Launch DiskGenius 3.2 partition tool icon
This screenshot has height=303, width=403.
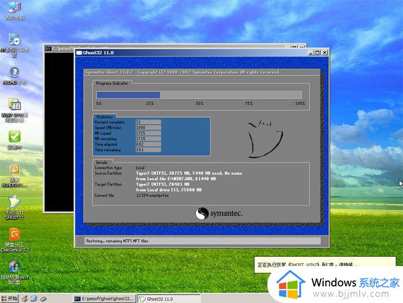point(15,240)
